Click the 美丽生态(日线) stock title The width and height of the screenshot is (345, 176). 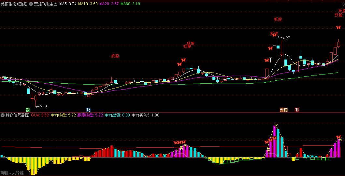[14, 4]
